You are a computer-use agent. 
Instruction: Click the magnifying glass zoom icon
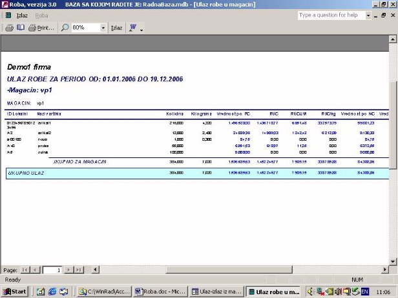click(65, 28)
